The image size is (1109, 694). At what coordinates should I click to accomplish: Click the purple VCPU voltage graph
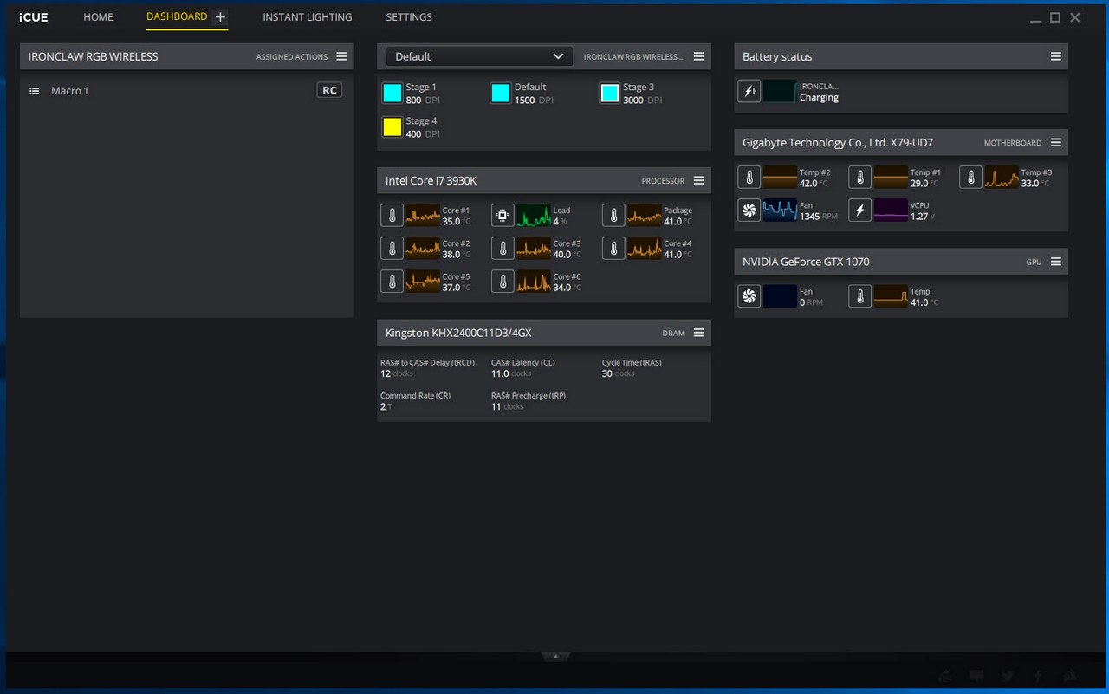tap(891, 211)
